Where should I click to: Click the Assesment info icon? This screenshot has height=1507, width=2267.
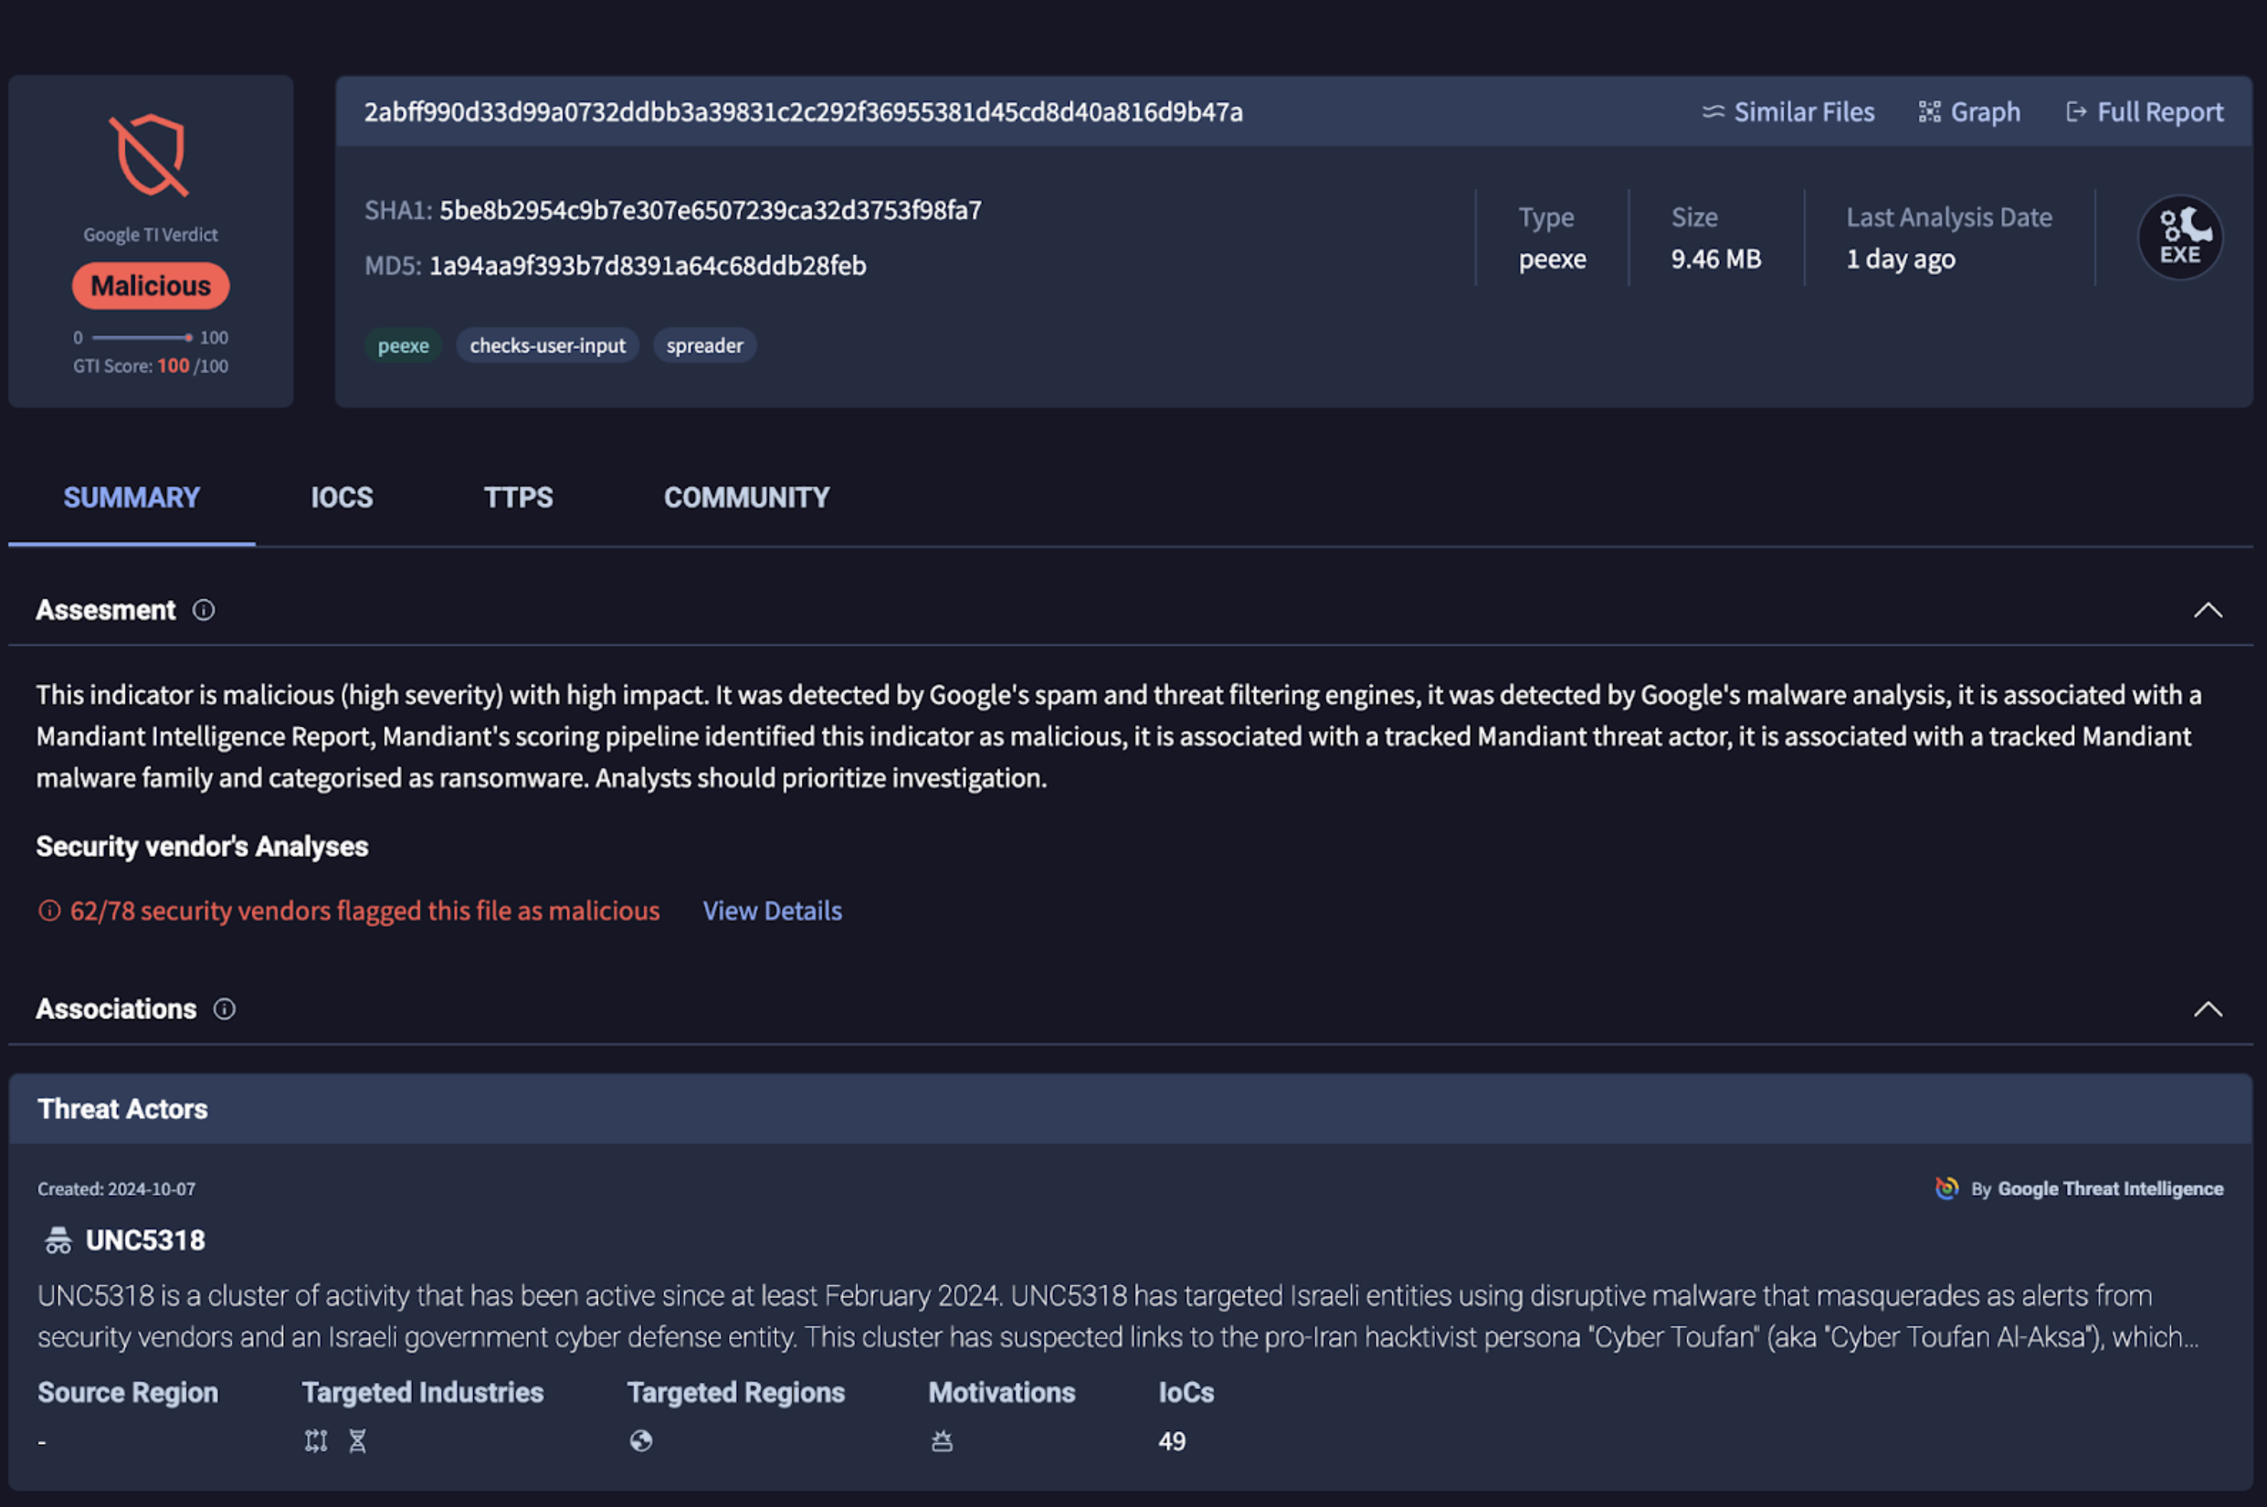pyautogui.click(x=204, y=610)
